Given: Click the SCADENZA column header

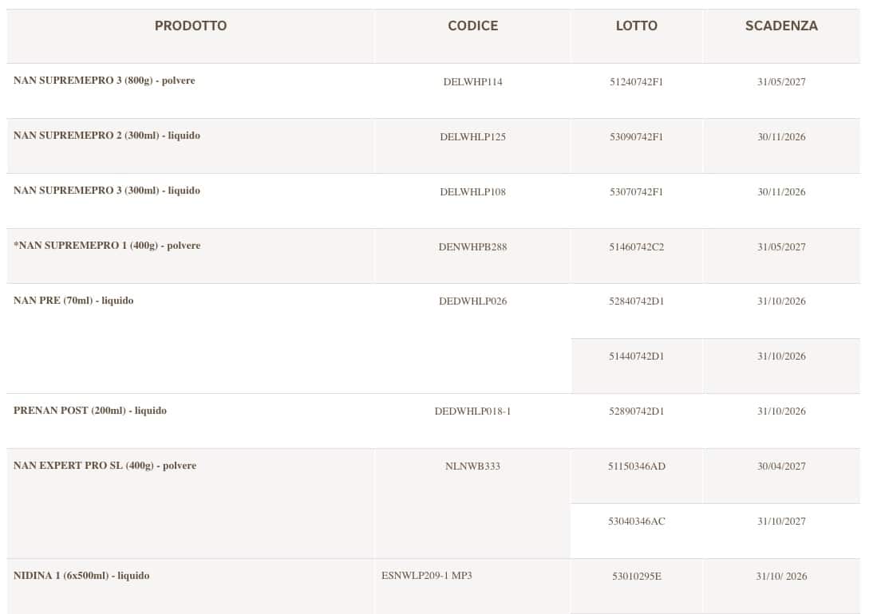Looking at the screenshot, I should click(781, 26).
